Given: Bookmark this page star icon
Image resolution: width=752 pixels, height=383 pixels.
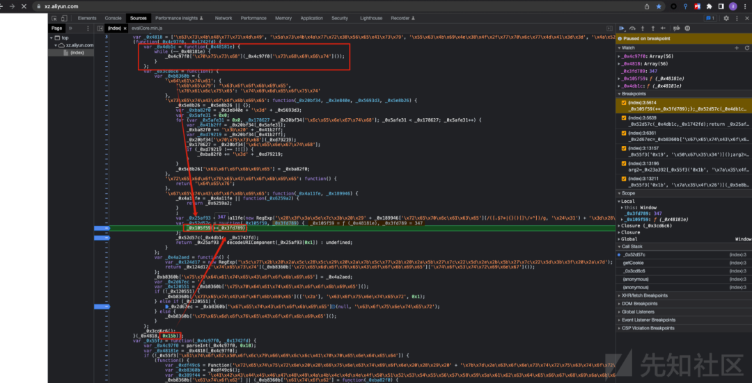Looking at the screenshot, I should click(x=659, y=6).
